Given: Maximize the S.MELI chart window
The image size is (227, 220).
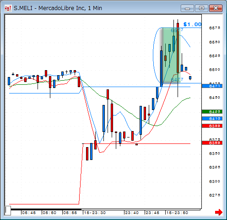Looking at the screenshot, I should [x=201, y=8].
